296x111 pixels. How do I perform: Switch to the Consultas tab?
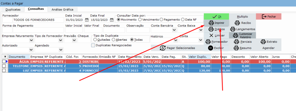pyautogui.click(x=36, y=9)
